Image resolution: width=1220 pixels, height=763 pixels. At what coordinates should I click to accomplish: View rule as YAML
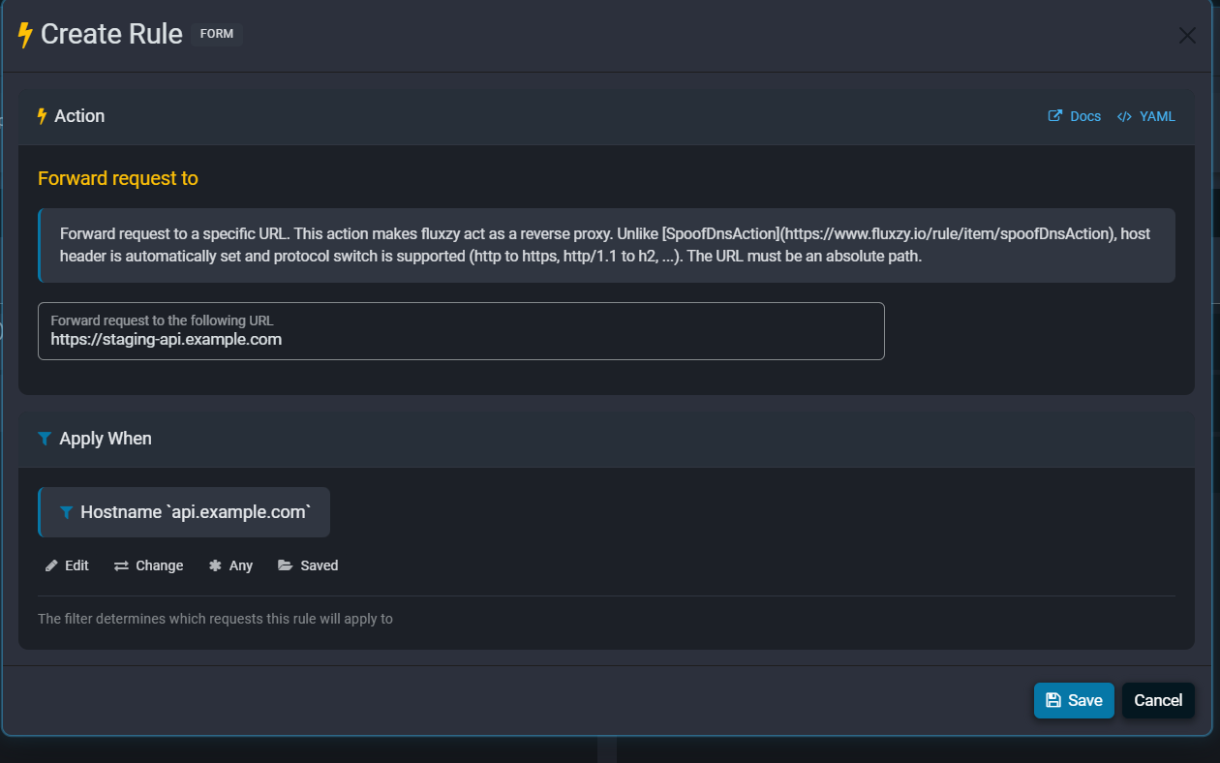coord(1146,116)
